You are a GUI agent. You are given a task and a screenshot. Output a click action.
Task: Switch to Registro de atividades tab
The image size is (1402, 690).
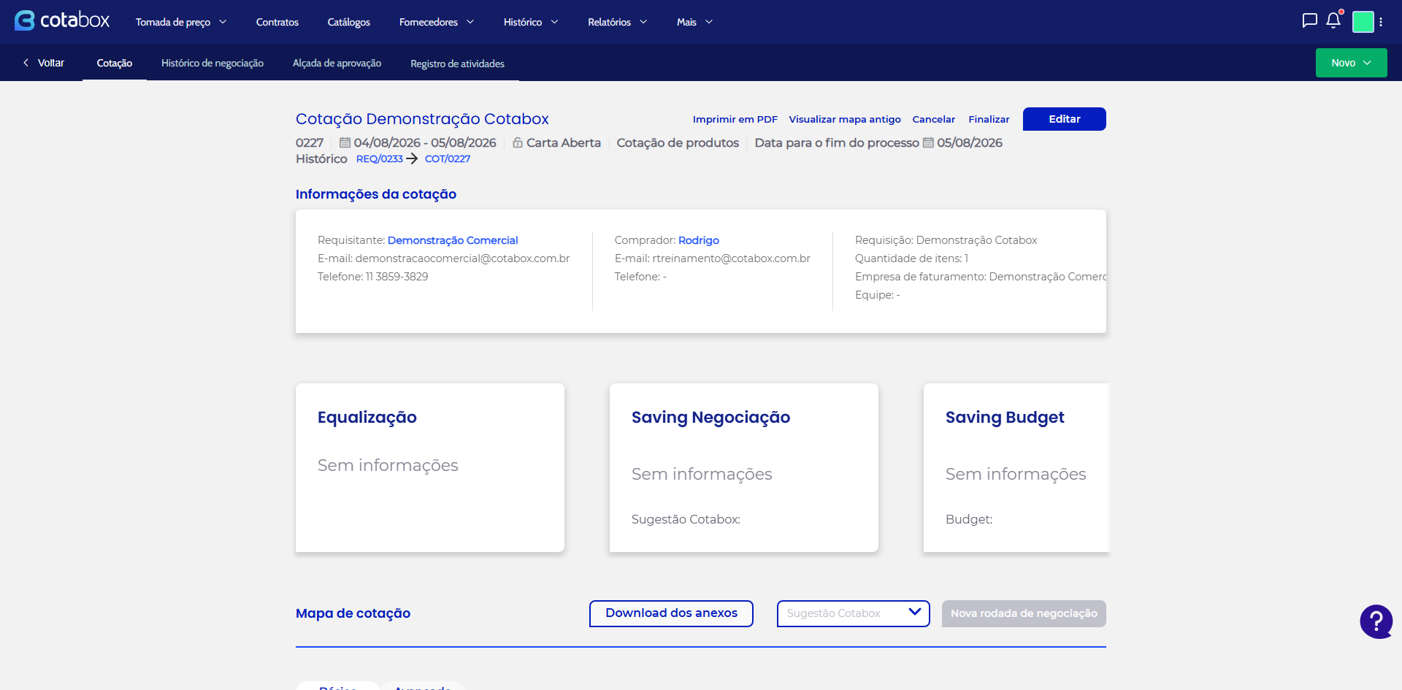click(457, 63)
